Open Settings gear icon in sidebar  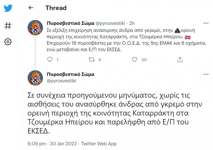[x=8, y=42]
